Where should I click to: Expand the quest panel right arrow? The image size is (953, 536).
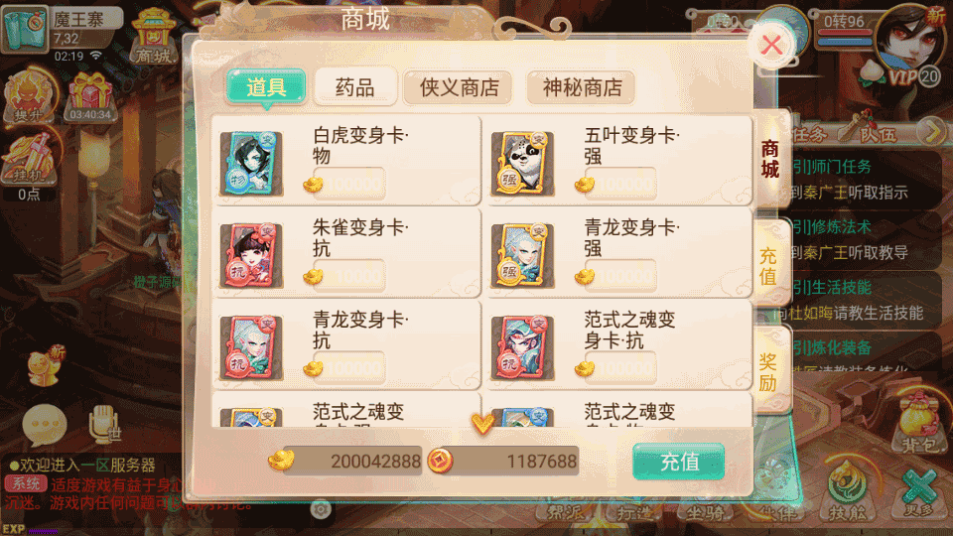pos(932,131)
